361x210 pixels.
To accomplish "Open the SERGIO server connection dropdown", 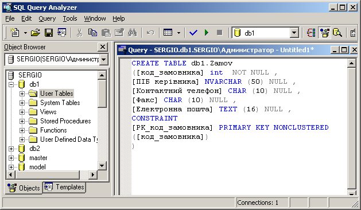I will click(x=104, y=60).
